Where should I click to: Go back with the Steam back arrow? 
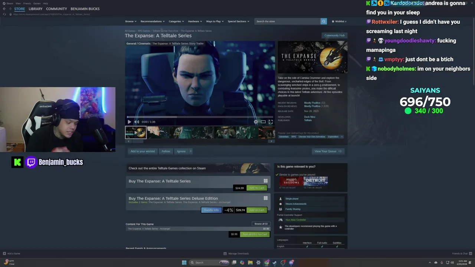tap(4, 9)
